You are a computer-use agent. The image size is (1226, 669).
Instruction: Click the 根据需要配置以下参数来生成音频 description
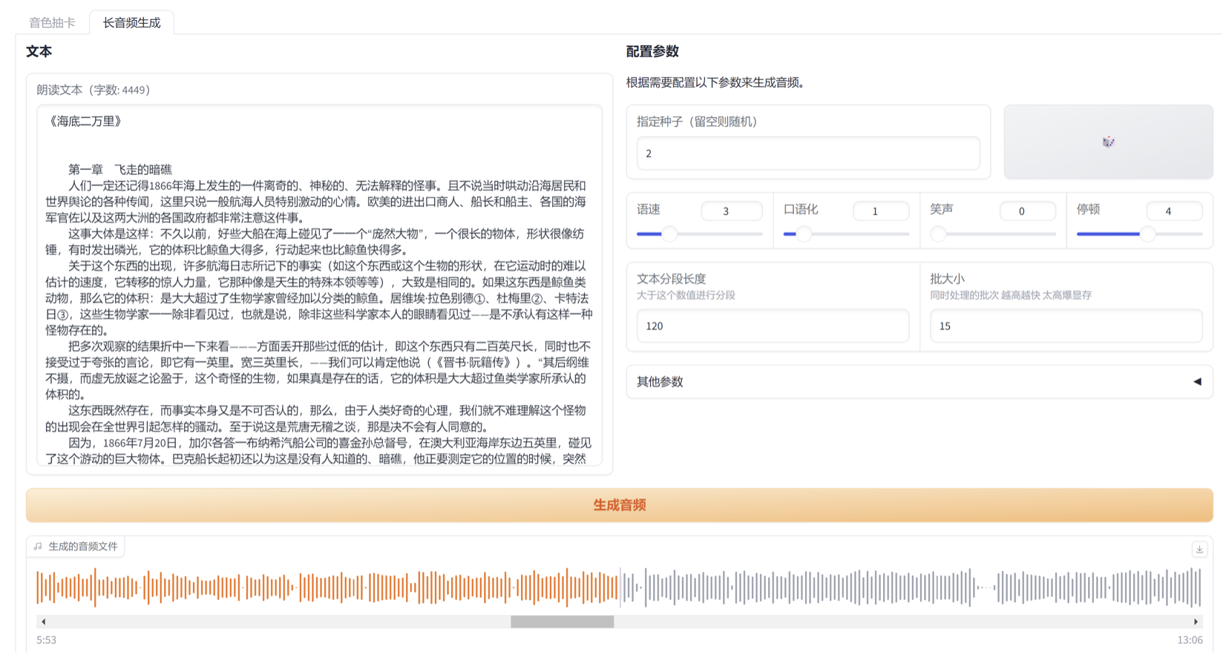[x=715, y=82]
